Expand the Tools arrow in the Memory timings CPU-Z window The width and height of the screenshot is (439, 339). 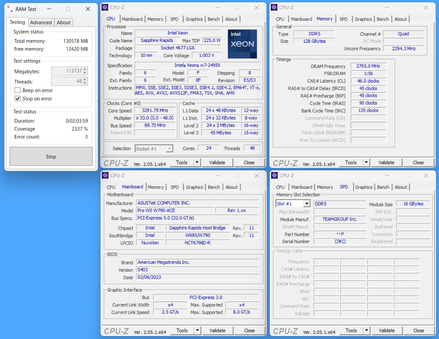click(366, 162)
